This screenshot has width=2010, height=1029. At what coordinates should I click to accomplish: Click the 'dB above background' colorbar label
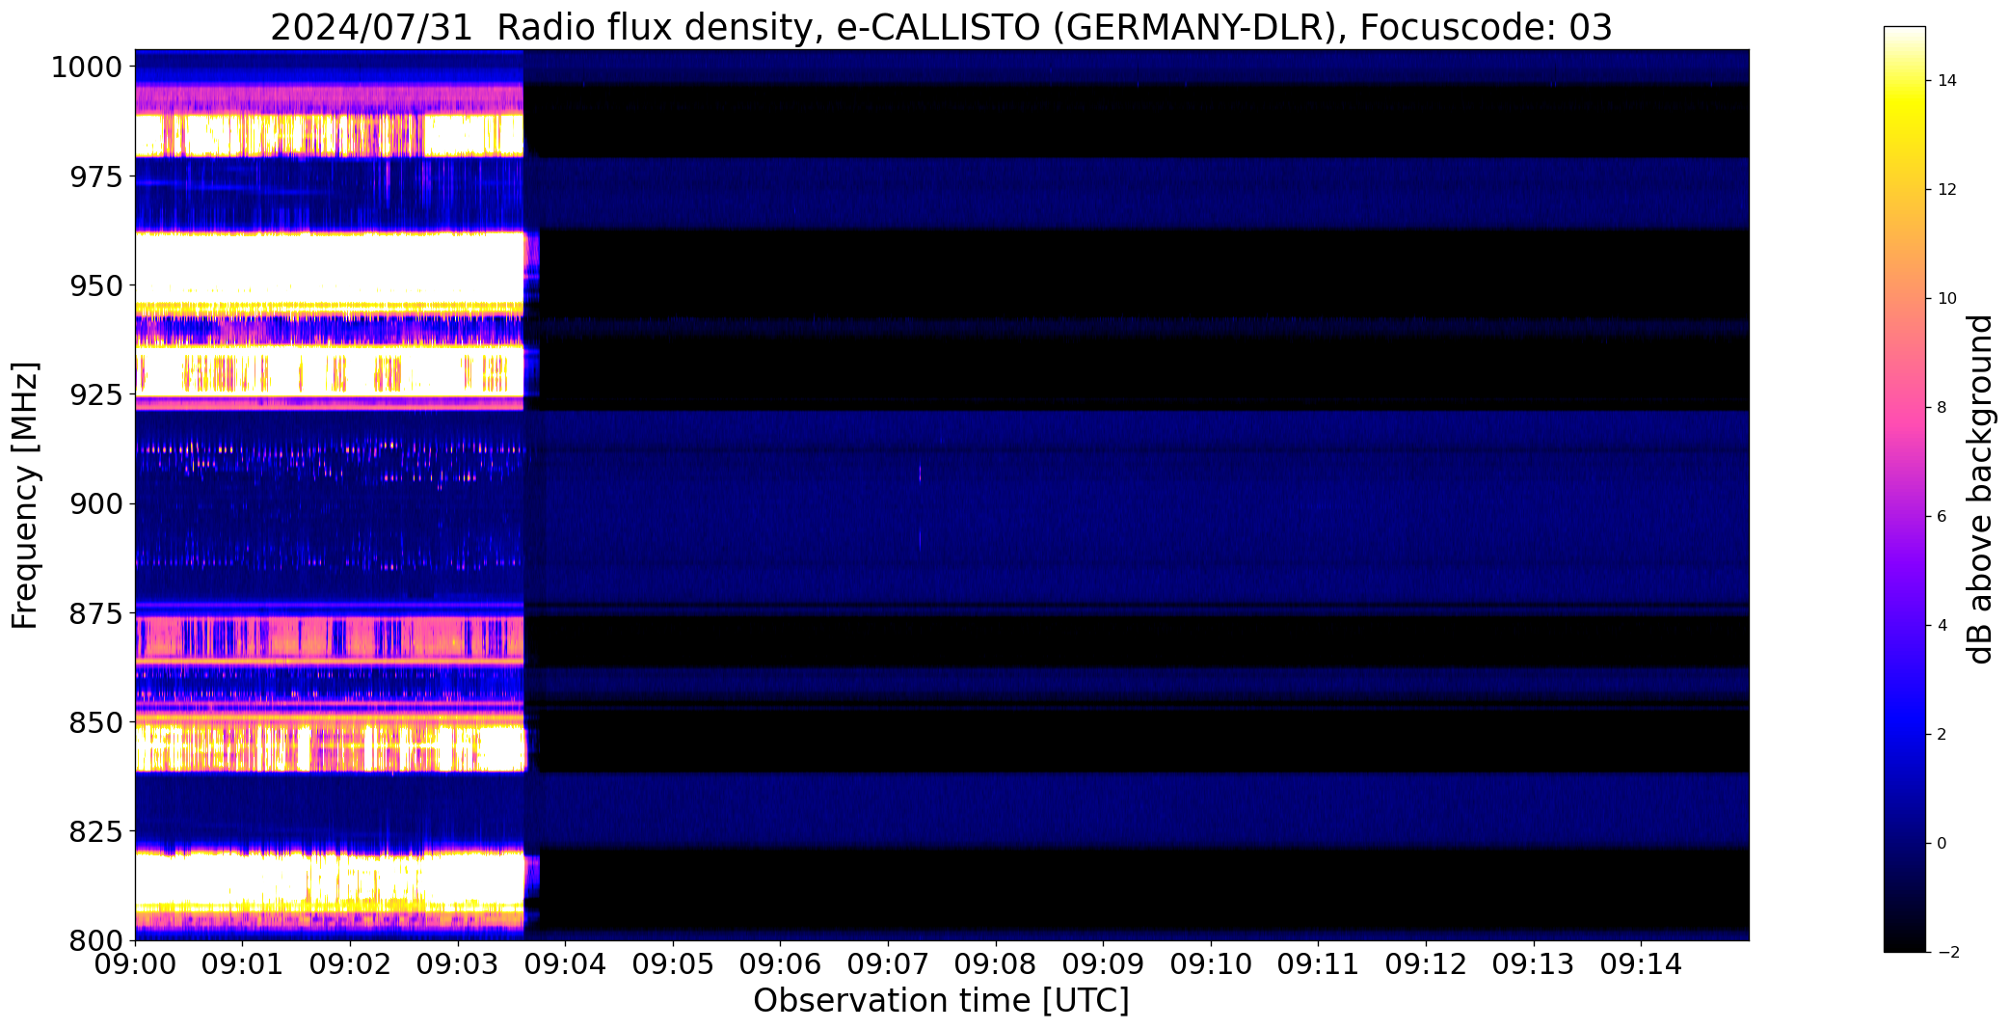click(1980, 489)
